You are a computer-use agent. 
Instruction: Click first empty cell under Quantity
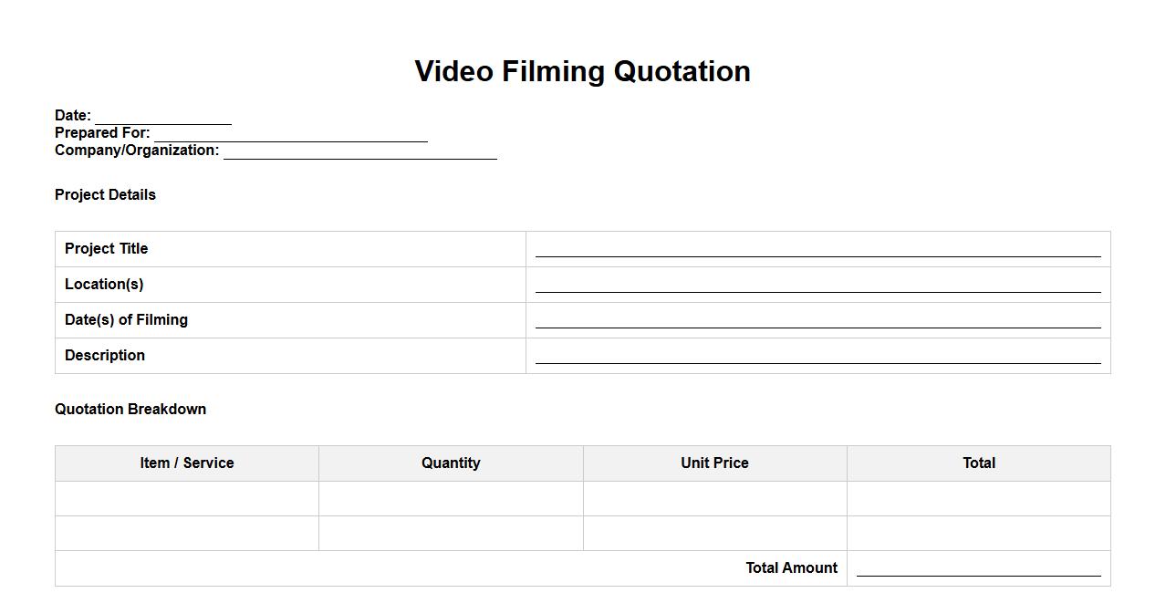click(451, 498)
